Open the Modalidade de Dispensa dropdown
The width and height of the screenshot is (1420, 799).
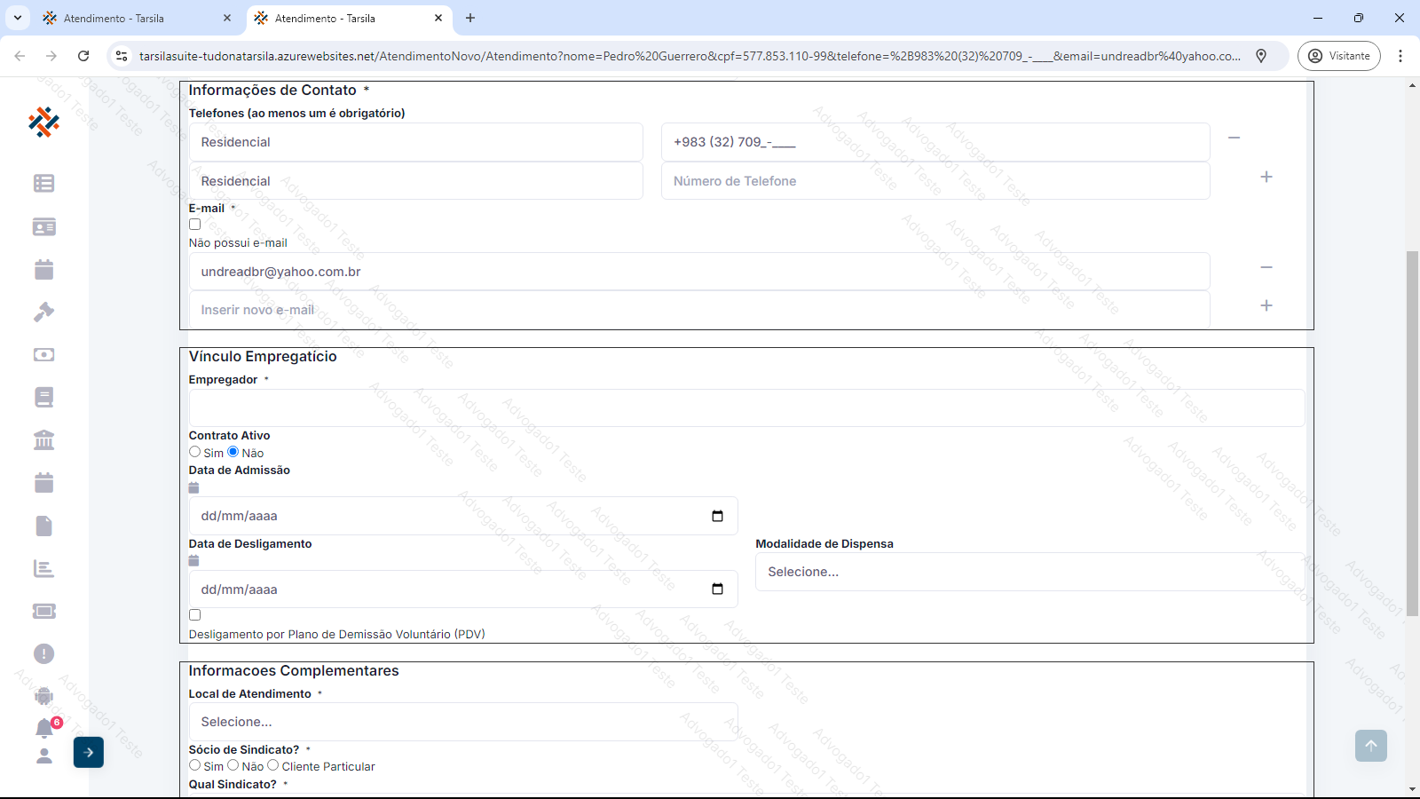(x=1029, y=572)
